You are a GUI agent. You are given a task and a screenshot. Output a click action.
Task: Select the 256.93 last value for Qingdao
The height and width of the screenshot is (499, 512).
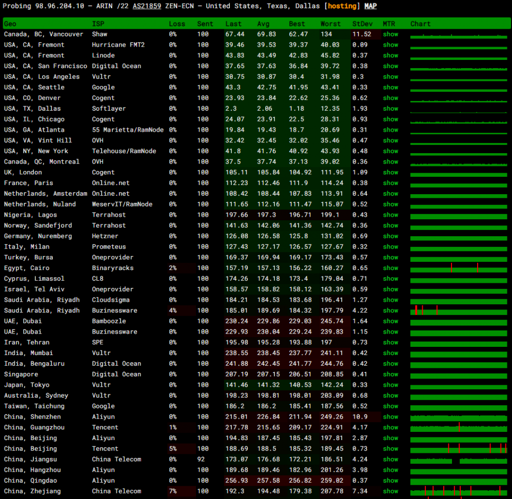coord(237,481)
